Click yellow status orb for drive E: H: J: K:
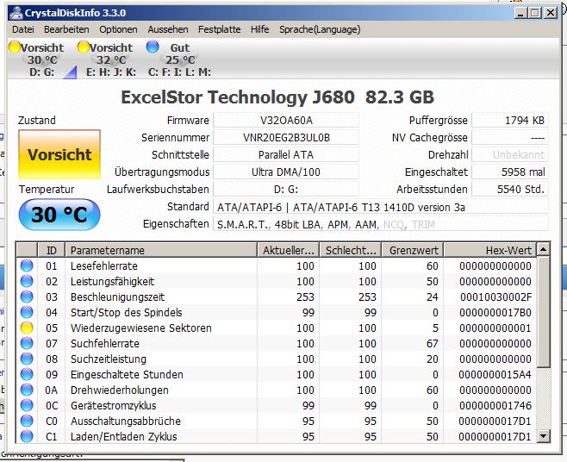This screenshot has width=567, height=462. (84, 47)
